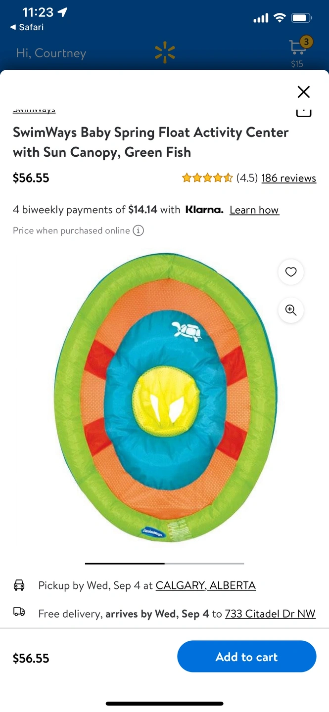Add to cart button
The height and width of the screenshot is (712, 329).
pos(247,657)
